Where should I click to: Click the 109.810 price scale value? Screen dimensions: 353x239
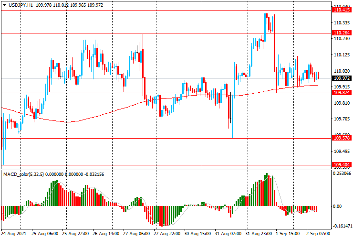tap(342, 103)
